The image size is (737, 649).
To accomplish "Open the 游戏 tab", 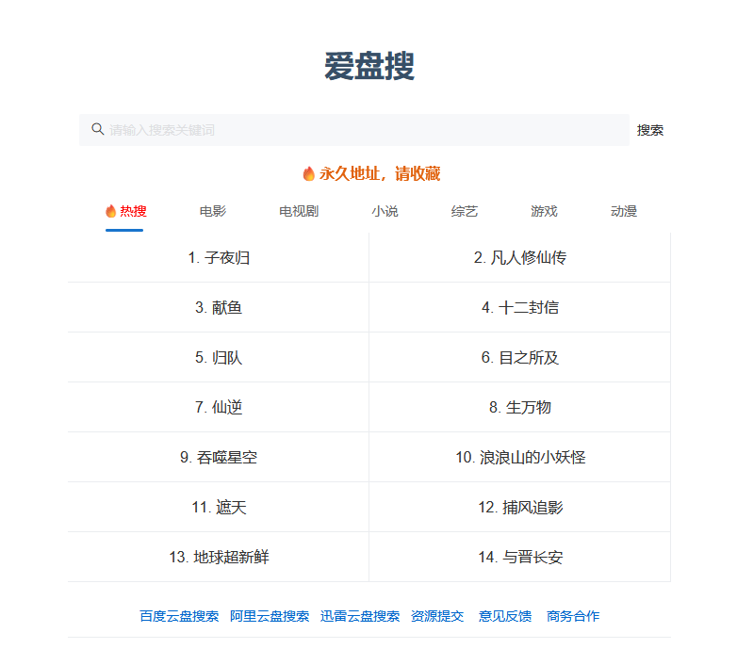I will pyautogui.click(x=544, y=211).
